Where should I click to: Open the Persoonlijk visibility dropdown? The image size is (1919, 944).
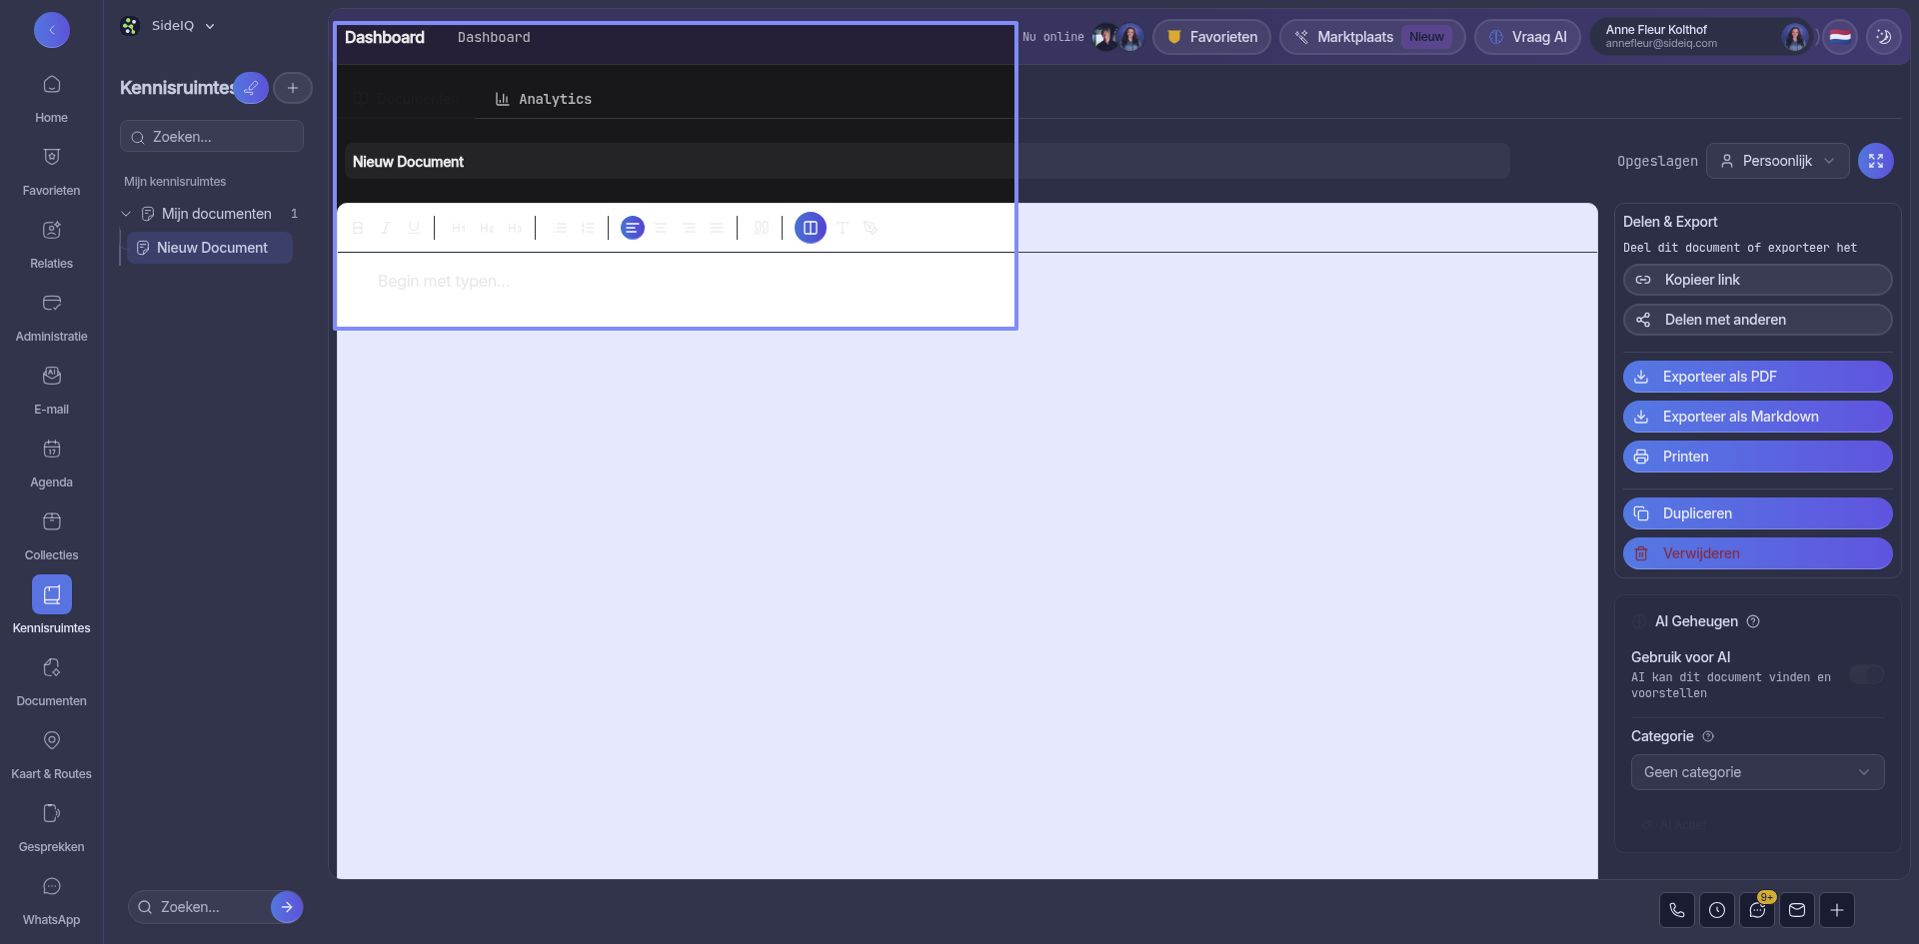(x=1777, y=161)
